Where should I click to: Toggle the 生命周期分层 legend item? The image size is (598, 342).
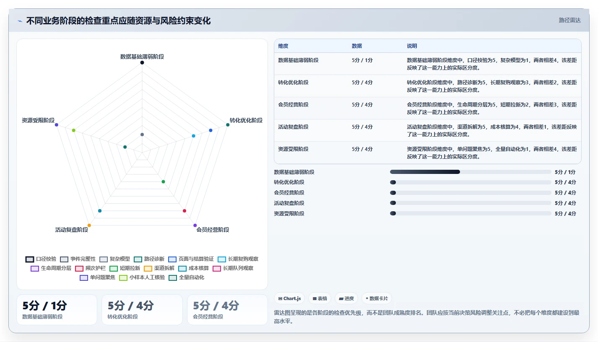pos(51,268)
